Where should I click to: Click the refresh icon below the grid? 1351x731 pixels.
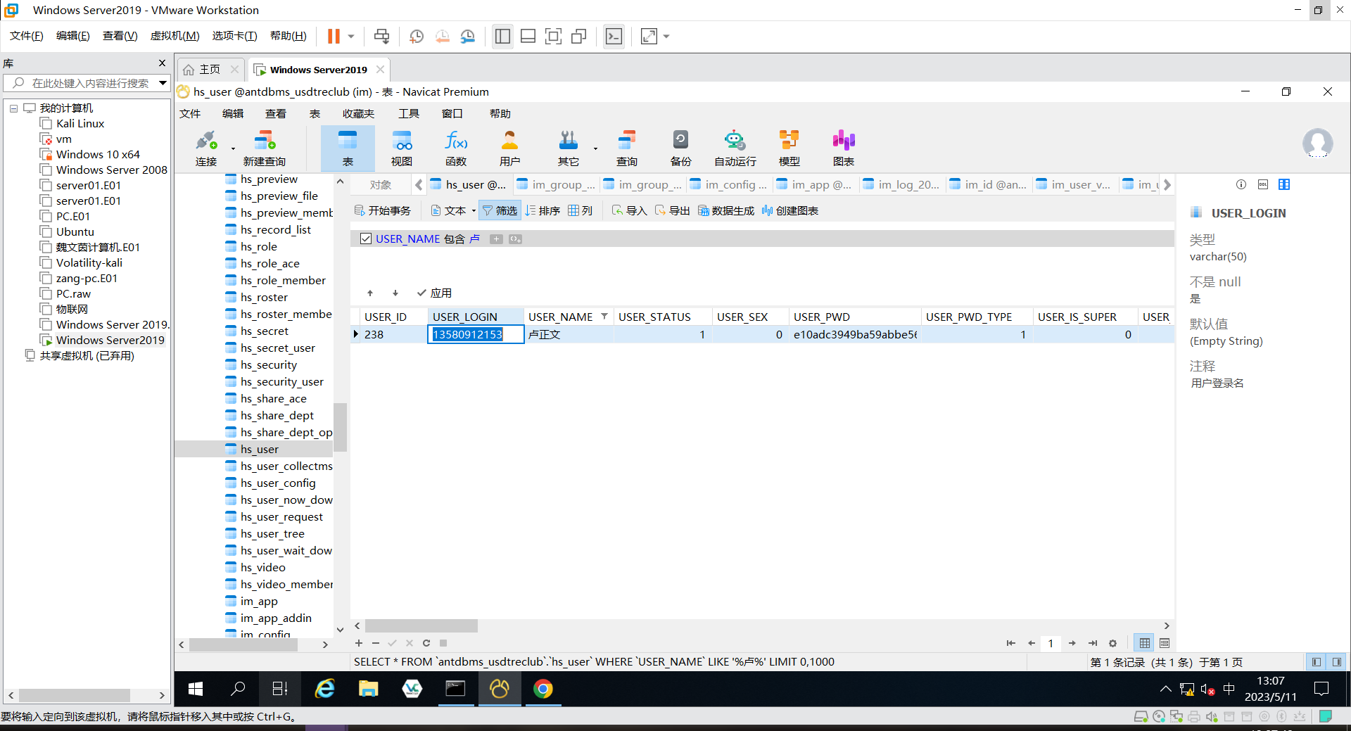426,643
